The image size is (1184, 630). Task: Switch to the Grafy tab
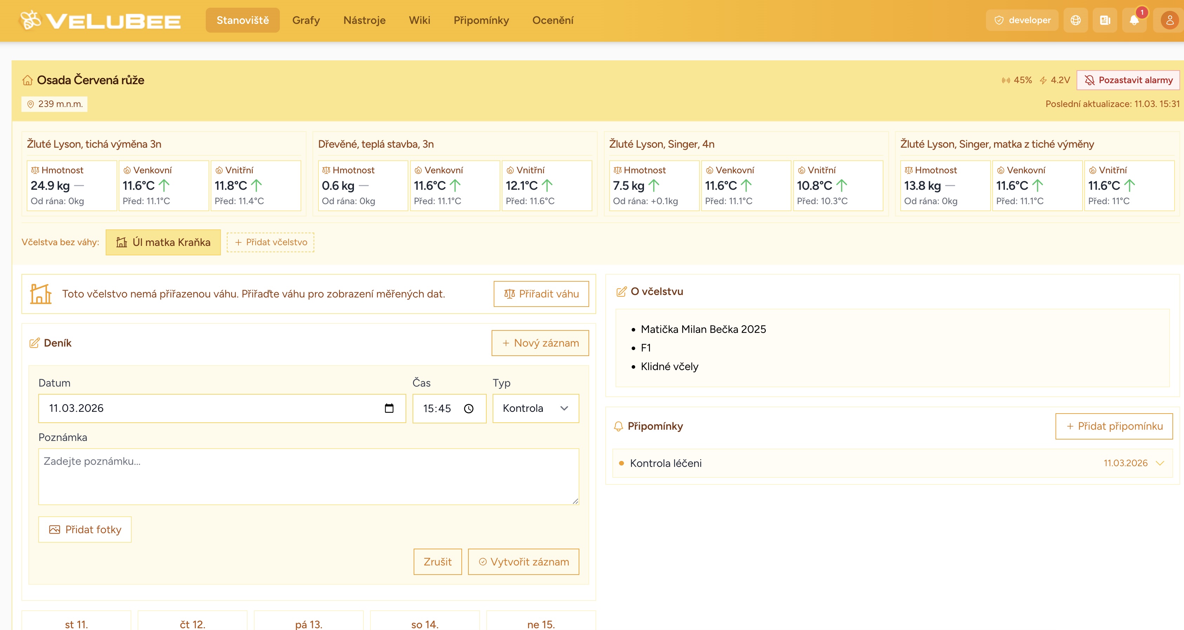(305, 20)
